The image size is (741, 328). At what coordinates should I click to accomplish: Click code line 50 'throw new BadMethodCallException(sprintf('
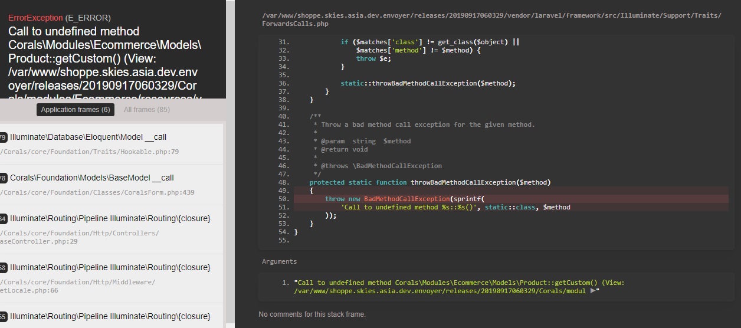point(404,199)
